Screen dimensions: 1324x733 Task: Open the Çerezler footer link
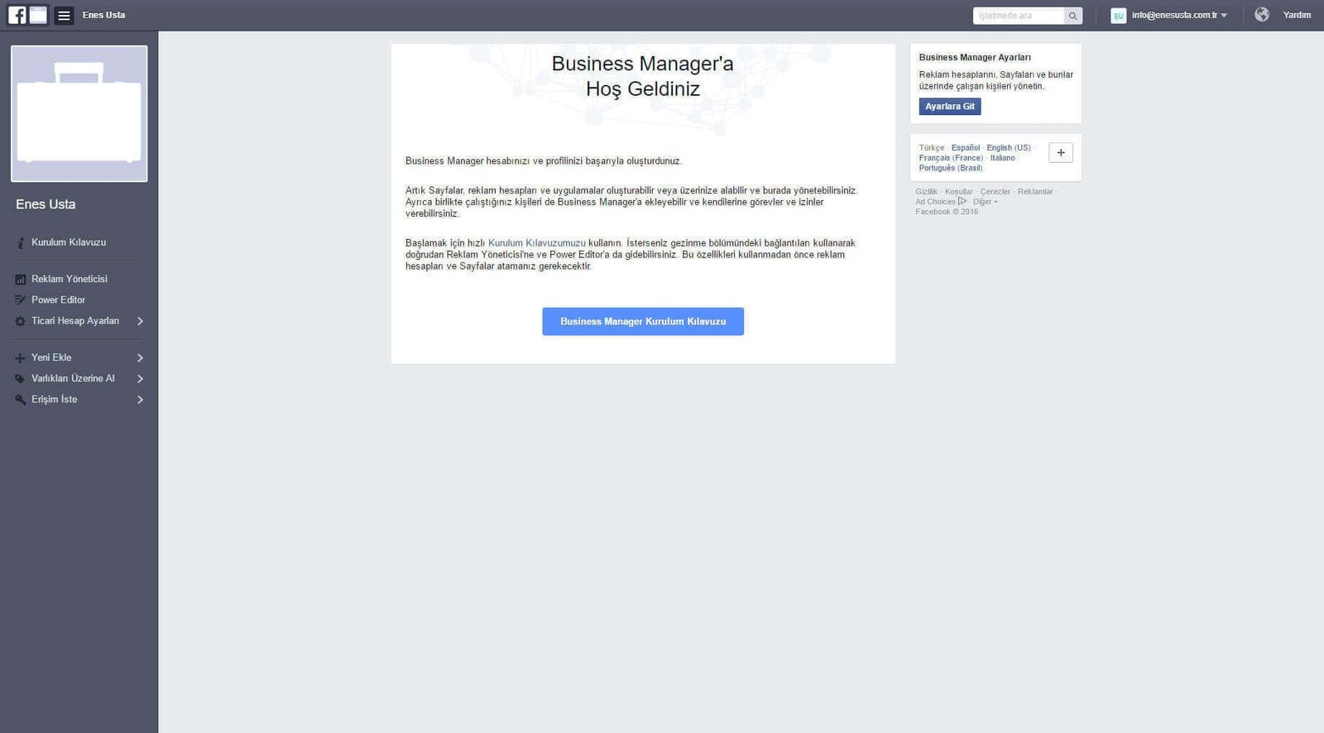pos(995,192)
